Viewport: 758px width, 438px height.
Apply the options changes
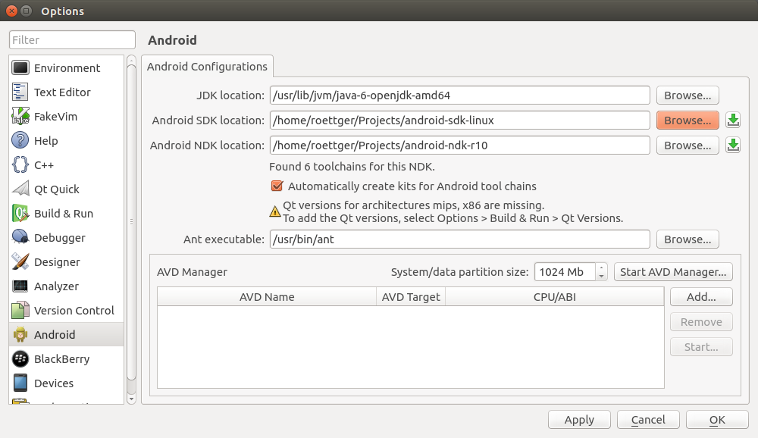click(x=579, y=420)
